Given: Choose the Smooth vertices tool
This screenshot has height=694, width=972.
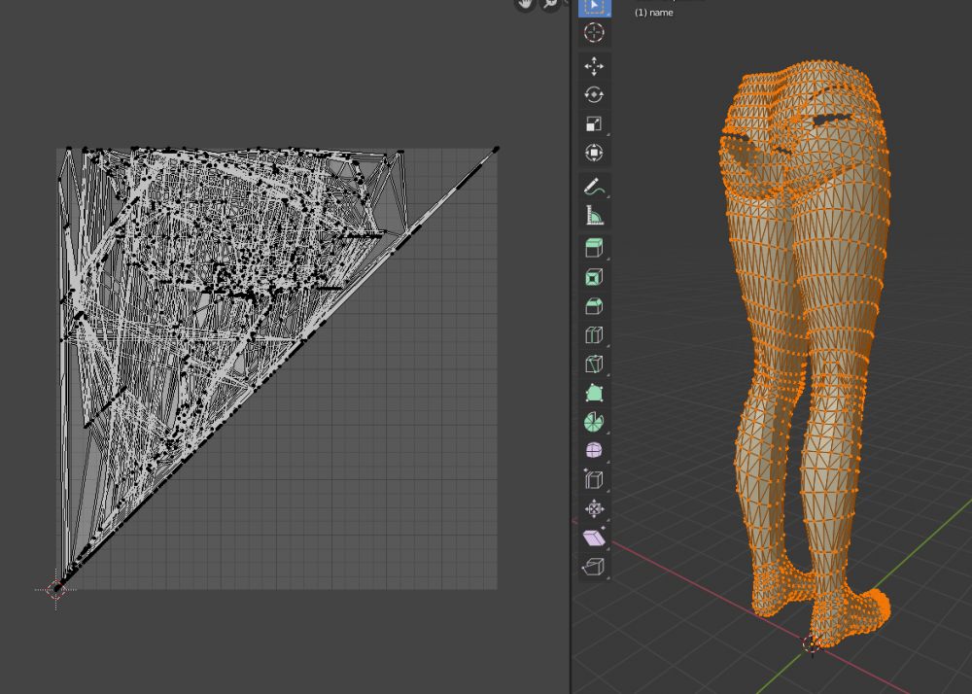Looking at the screenshot, I should pos(594,451).
